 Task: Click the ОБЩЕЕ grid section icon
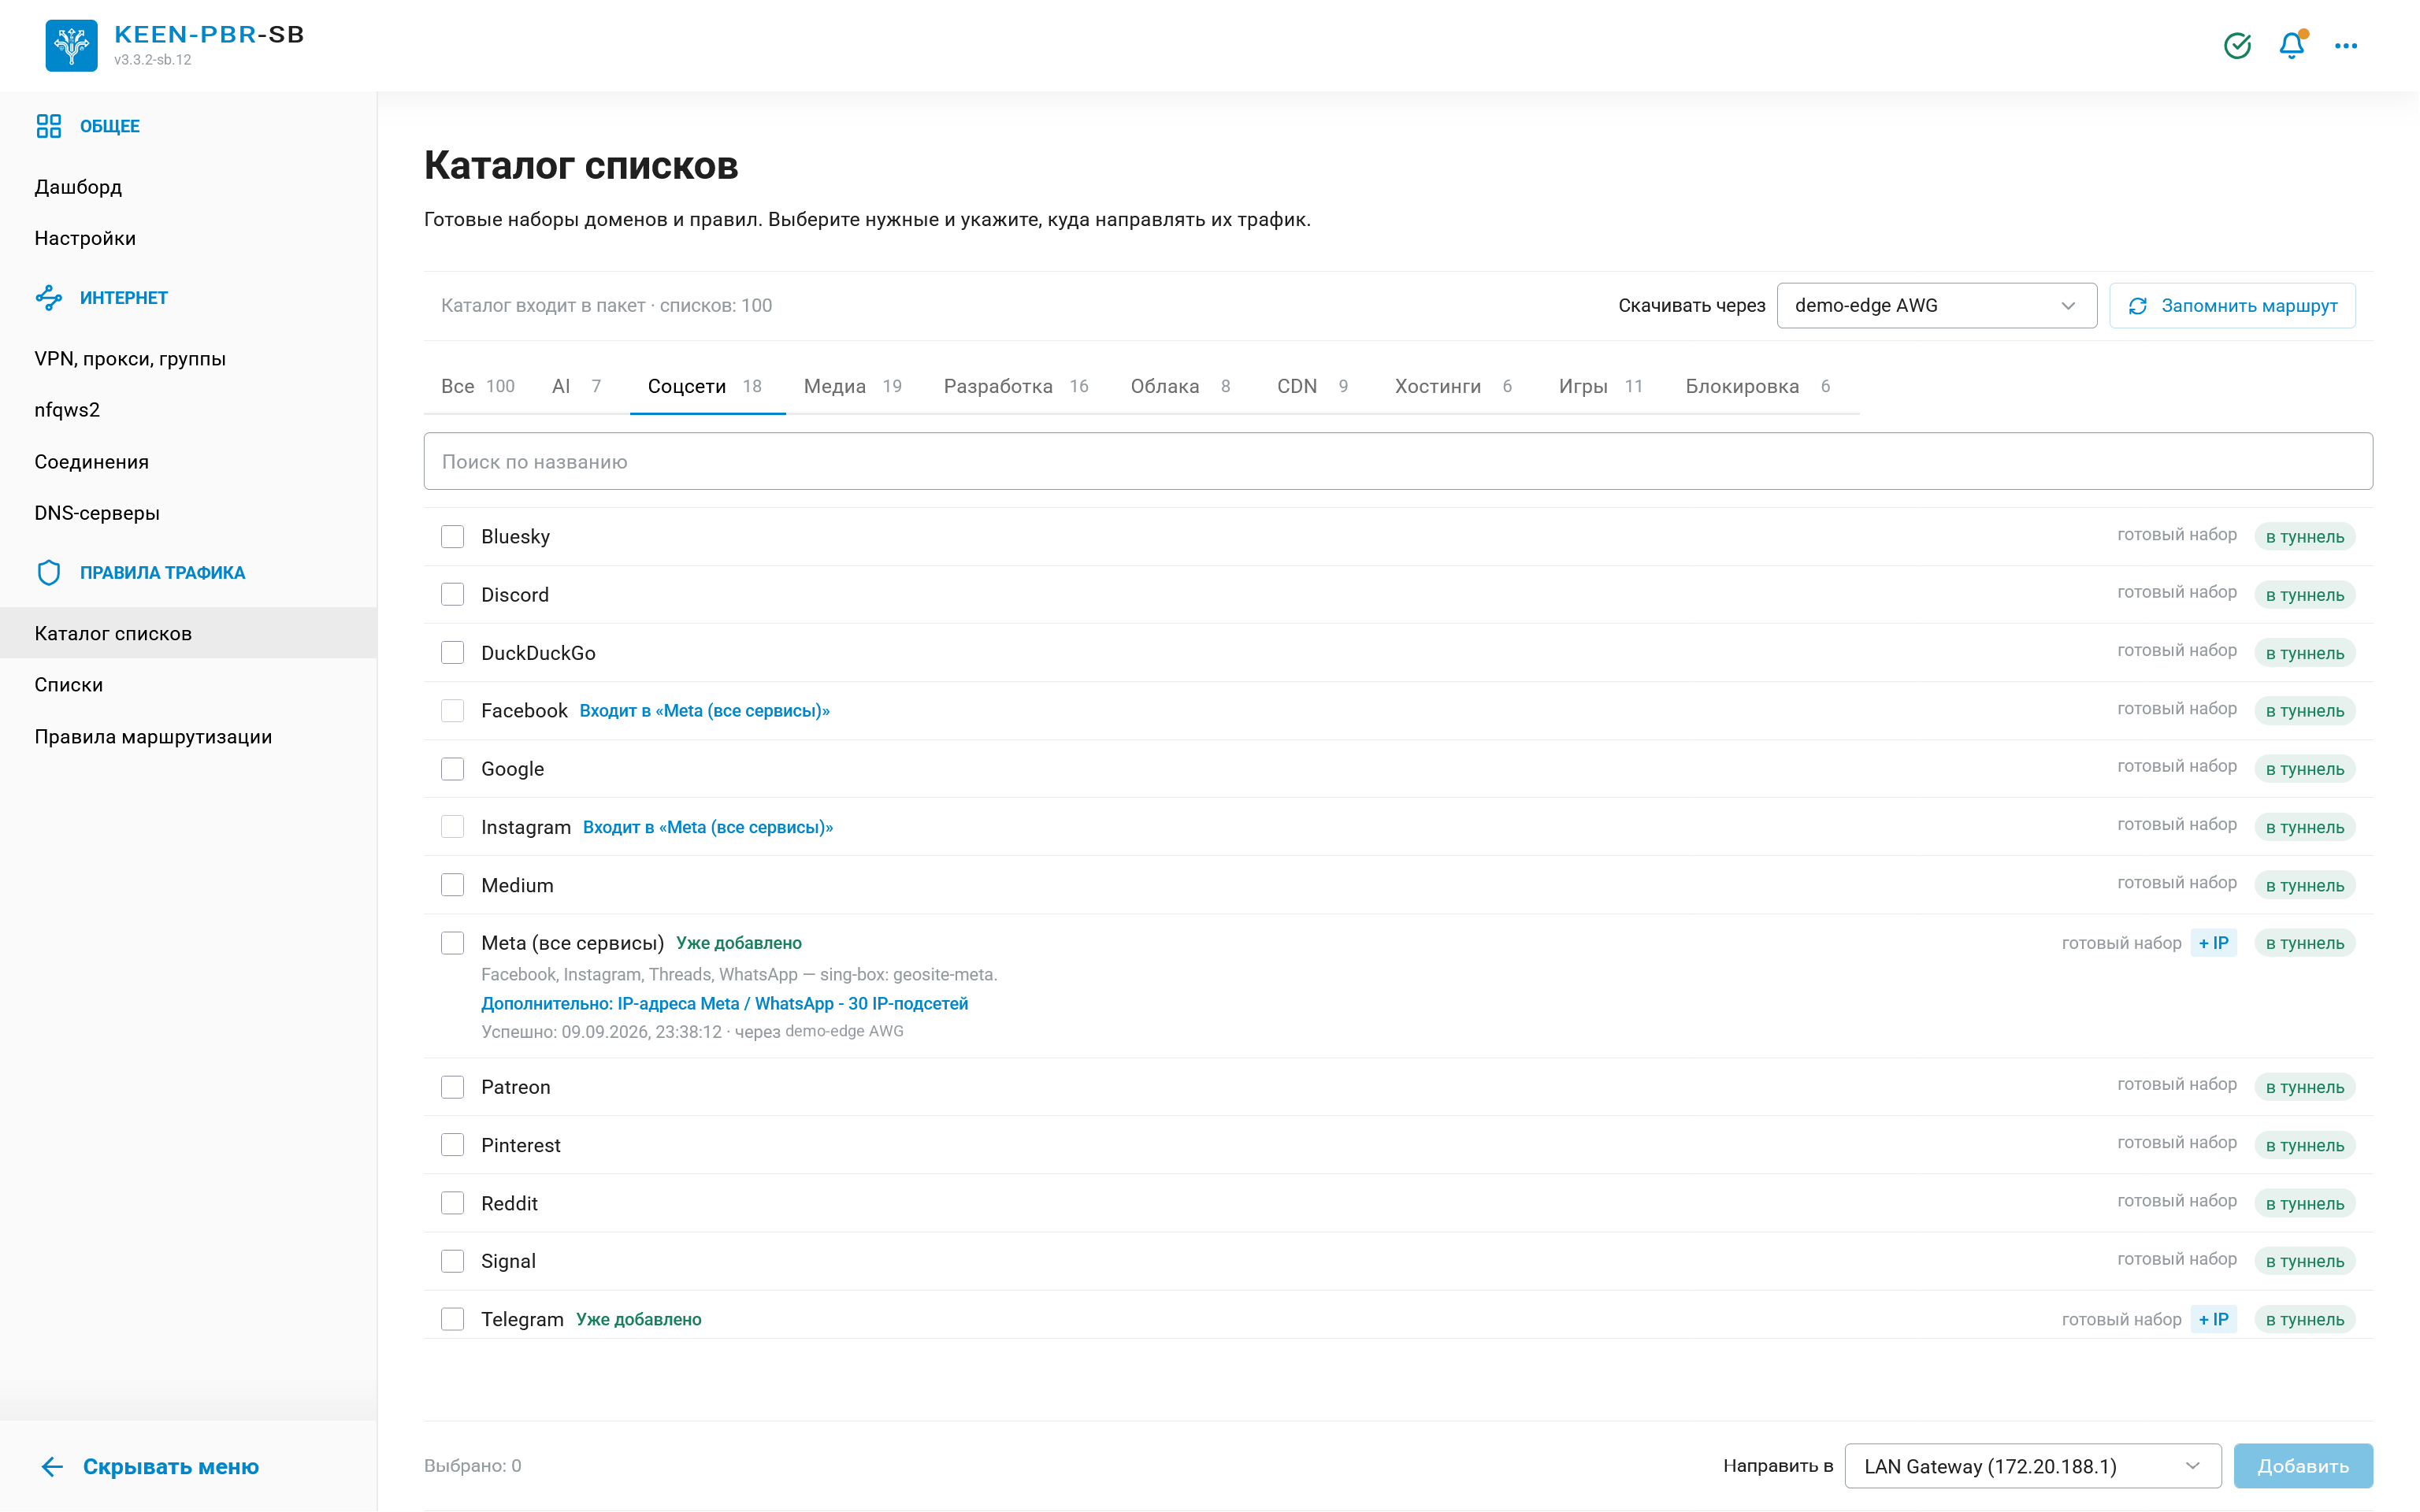click(49, 126)
